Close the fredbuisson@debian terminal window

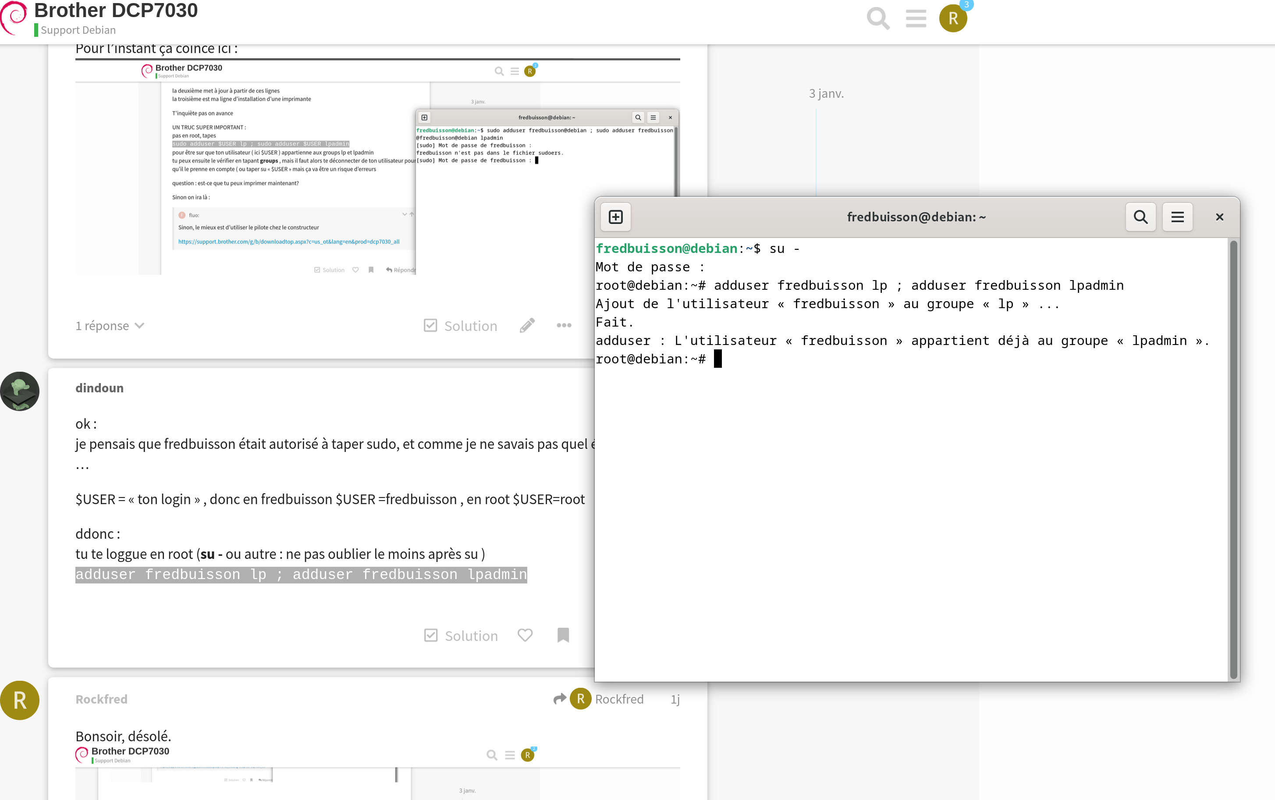[1219, 217]
